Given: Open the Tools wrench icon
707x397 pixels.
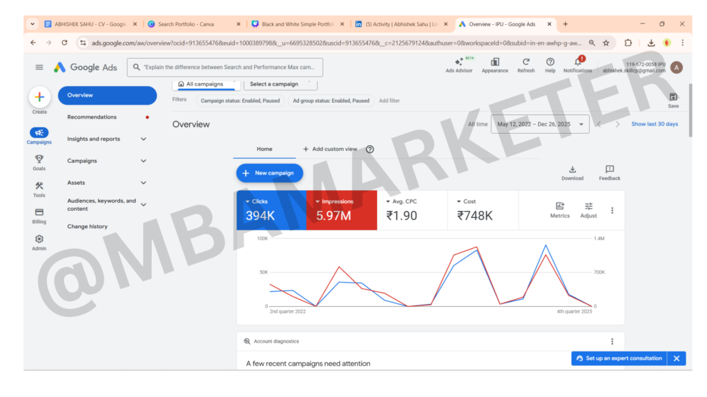Looking at the screenshot, I should click(39, 186).
